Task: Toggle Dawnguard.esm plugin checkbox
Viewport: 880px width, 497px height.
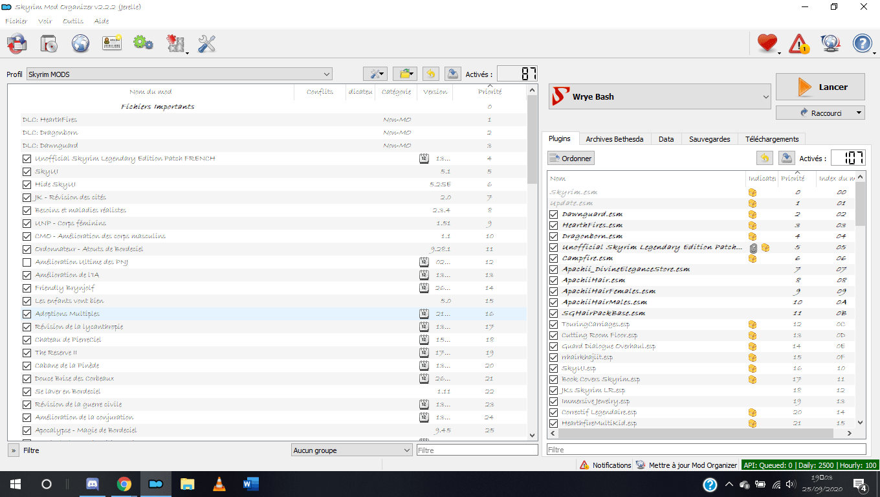Action: coord(554,214)
